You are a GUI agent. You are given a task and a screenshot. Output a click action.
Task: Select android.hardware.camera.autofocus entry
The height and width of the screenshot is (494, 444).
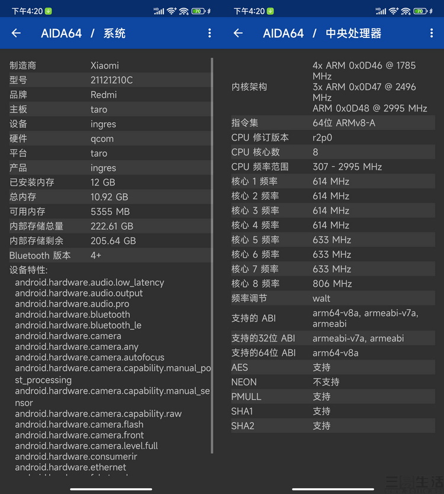point(89,358)
